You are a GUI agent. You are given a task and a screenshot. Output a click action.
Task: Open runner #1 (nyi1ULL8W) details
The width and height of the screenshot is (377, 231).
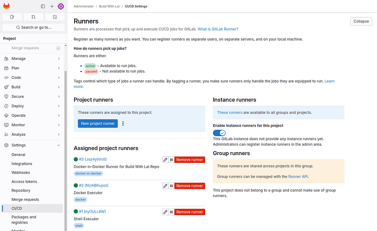click(92, 212)
